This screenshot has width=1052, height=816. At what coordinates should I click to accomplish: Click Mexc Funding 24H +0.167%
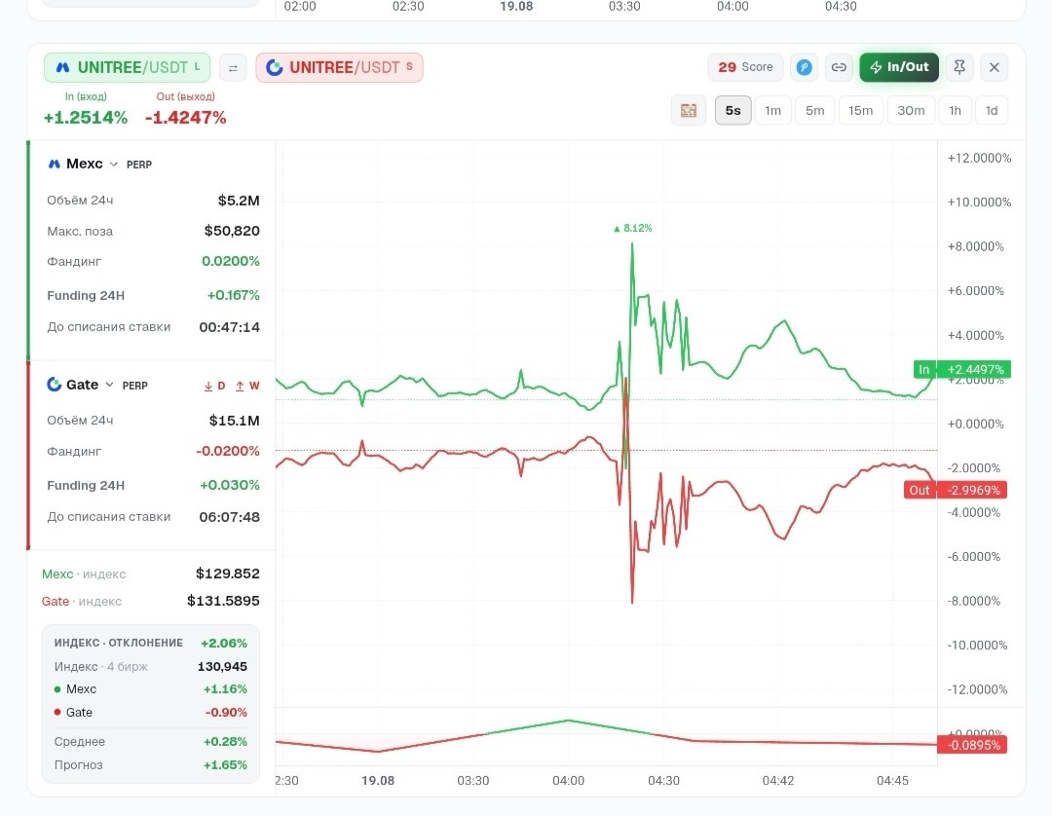[x=234, y=295]
